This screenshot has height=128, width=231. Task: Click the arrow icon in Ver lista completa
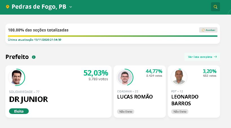pyautogui.click(x=215, y=57)
